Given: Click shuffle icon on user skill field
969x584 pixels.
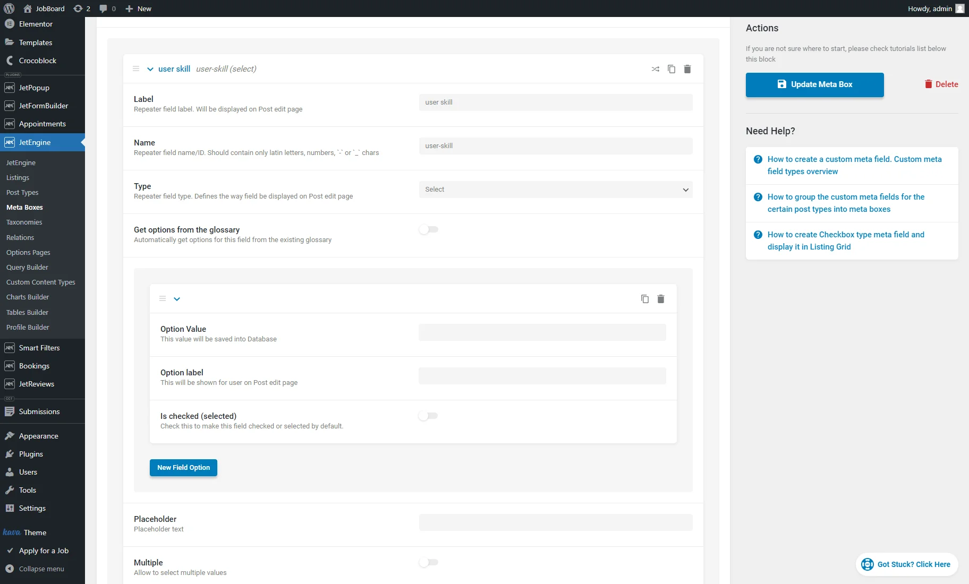Looking at the screenshot, I should [656, 69].
